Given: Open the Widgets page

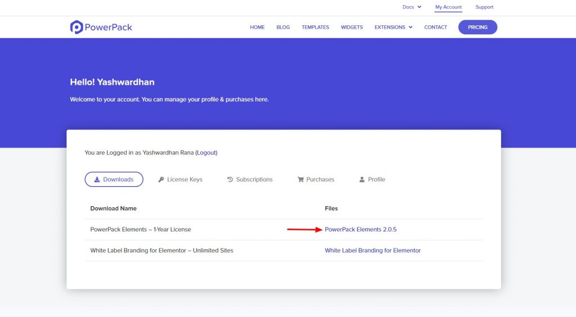Looking at the screenshot, I should [352, 27].
